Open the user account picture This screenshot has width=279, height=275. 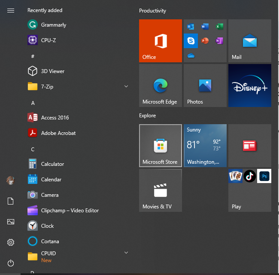[10, 180]
